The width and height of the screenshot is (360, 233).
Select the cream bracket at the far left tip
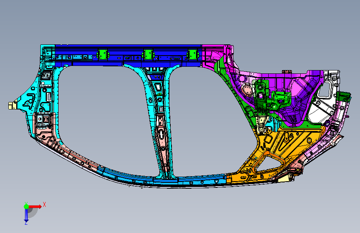click(x=12, y=106)
